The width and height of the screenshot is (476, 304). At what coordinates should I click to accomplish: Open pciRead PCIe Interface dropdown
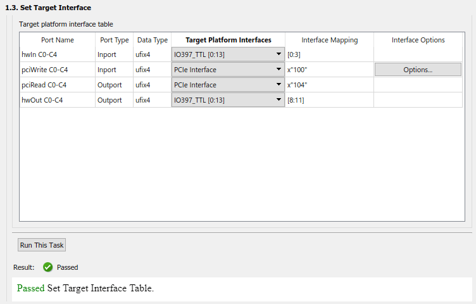pyautogui.click(x=228, y=85)
